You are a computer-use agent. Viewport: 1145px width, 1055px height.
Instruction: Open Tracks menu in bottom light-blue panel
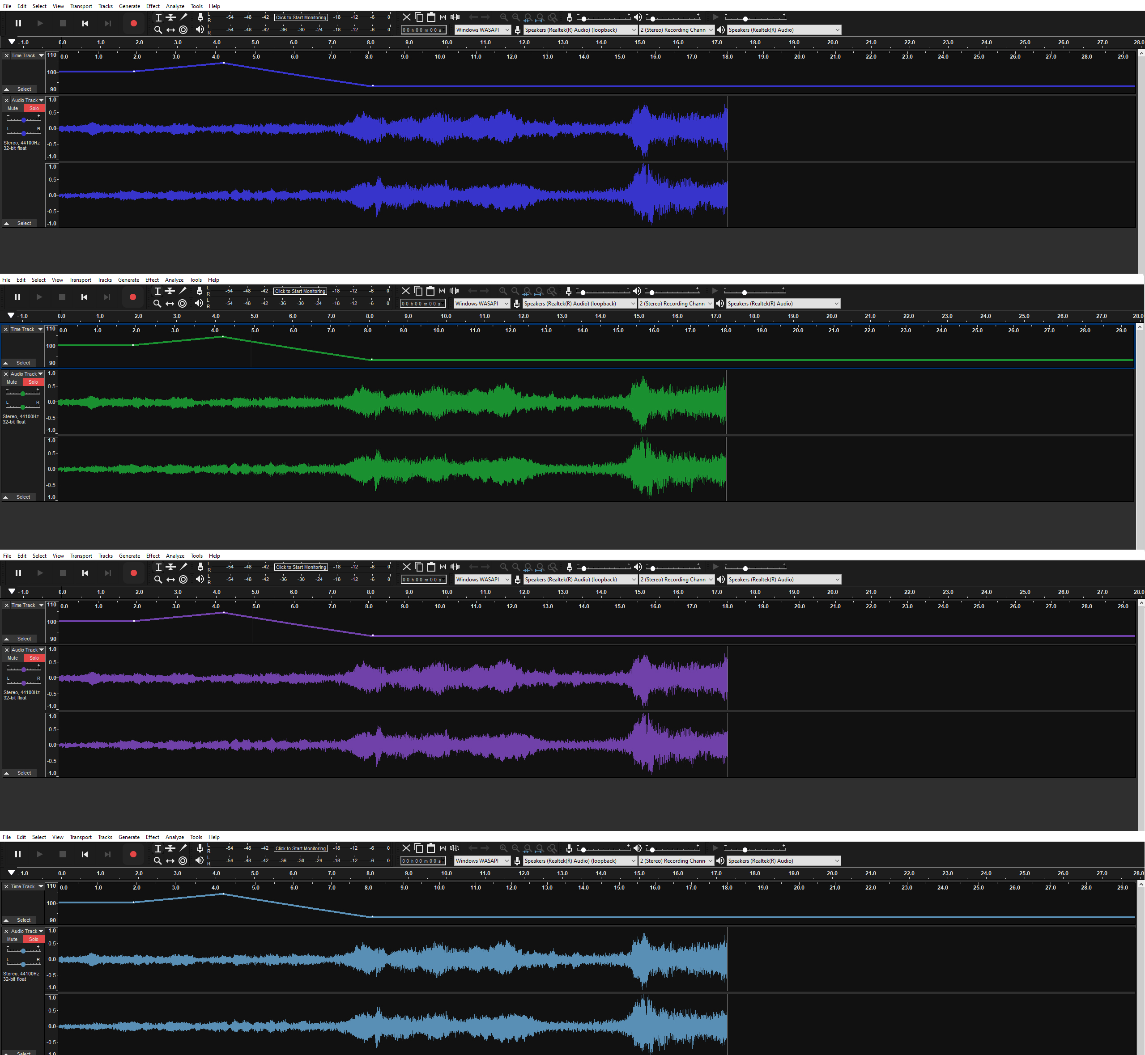point(105,837)
